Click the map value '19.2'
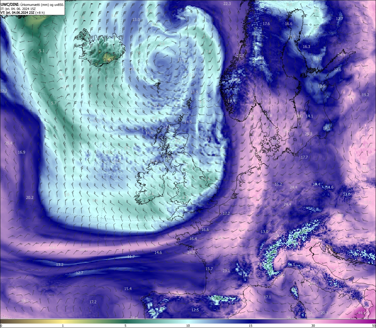Viewport: 376px width, 328px height. tap(365, 95)
